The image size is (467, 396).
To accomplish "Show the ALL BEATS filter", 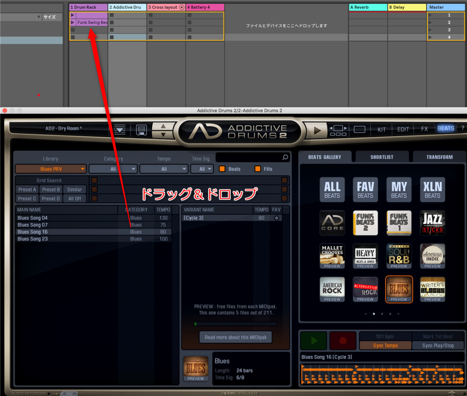I will pyautogui.click(x=332, y=190).
